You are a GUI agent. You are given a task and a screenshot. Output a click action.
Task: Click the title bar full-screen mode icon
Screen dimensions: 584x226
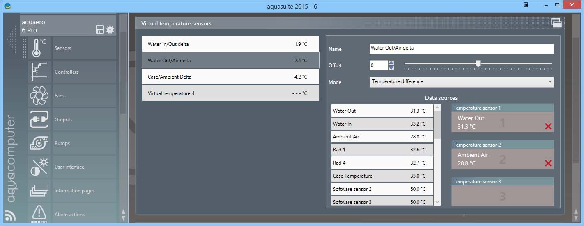526,5
